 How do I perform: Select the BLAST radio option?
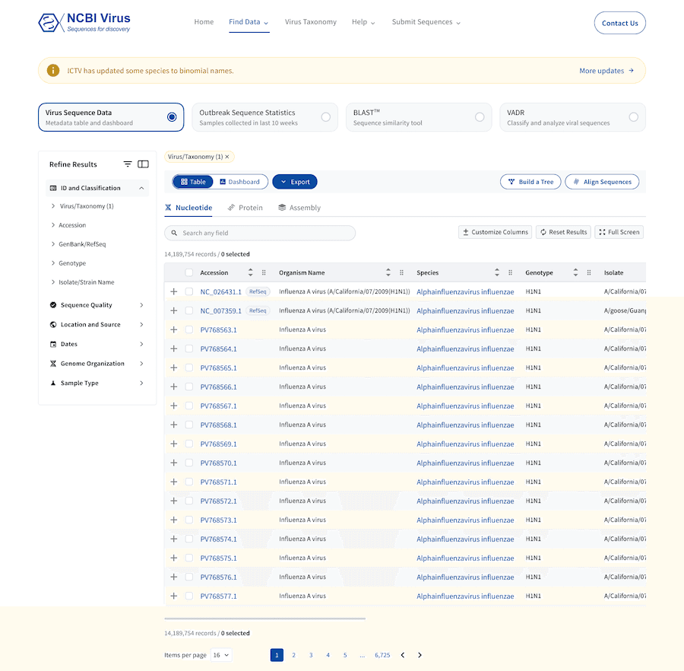tap(480, 117)
